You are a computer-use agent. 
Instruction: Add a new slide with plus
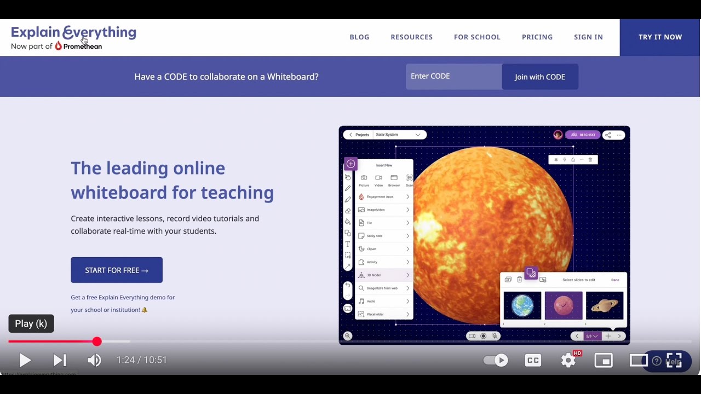point(608,337)
